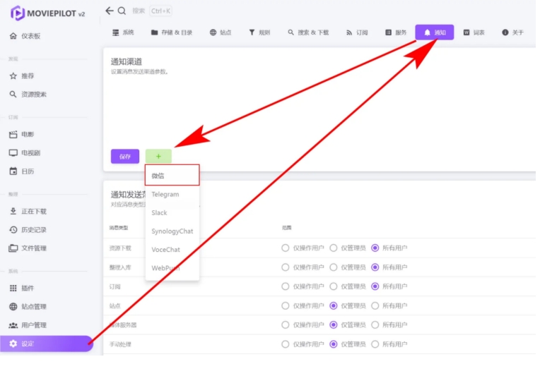
Task: Switch to the 订阅 RSS tab
Action: (x=357, y=32)
